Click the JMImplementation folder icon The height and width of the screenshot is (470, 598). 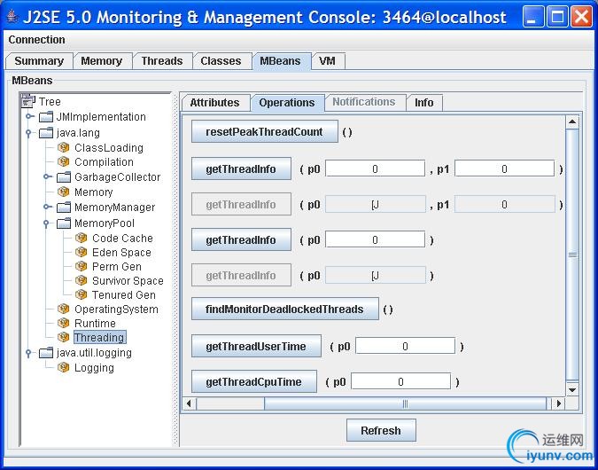click(46, 116)
